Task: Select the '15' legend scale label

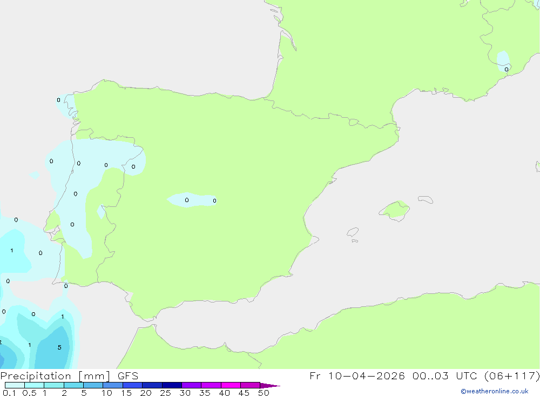Action: [126, 393]
